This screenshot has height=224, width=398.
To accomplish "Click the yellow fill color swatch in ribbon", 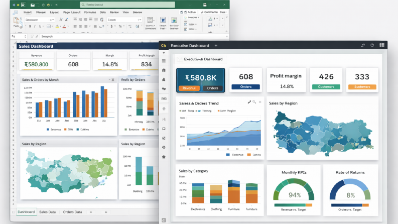I will click(x=57, y=27).
